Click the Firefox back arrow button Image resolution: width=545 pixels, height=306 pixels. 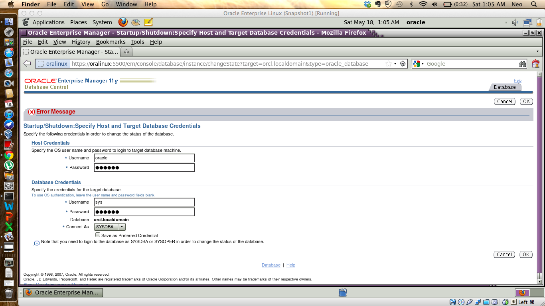click(x=27, y=64)
